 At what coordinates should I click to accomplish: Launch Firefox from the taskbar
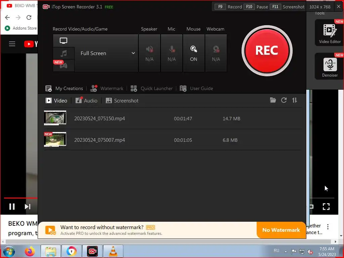coord(30,251)
